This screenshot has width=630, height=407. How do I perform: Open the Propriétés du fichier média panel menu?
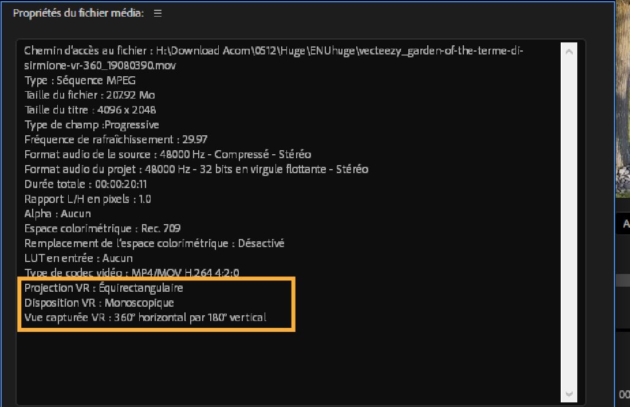coord(157,13)
